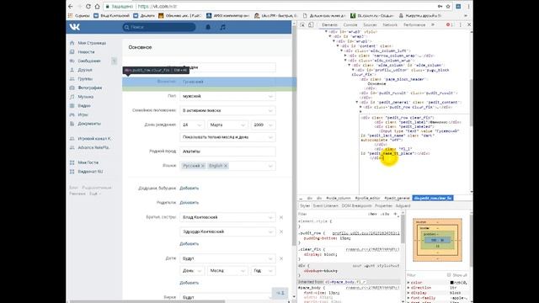Remove Русский language tag
The image size is (539, 303).
click(202, 166)
